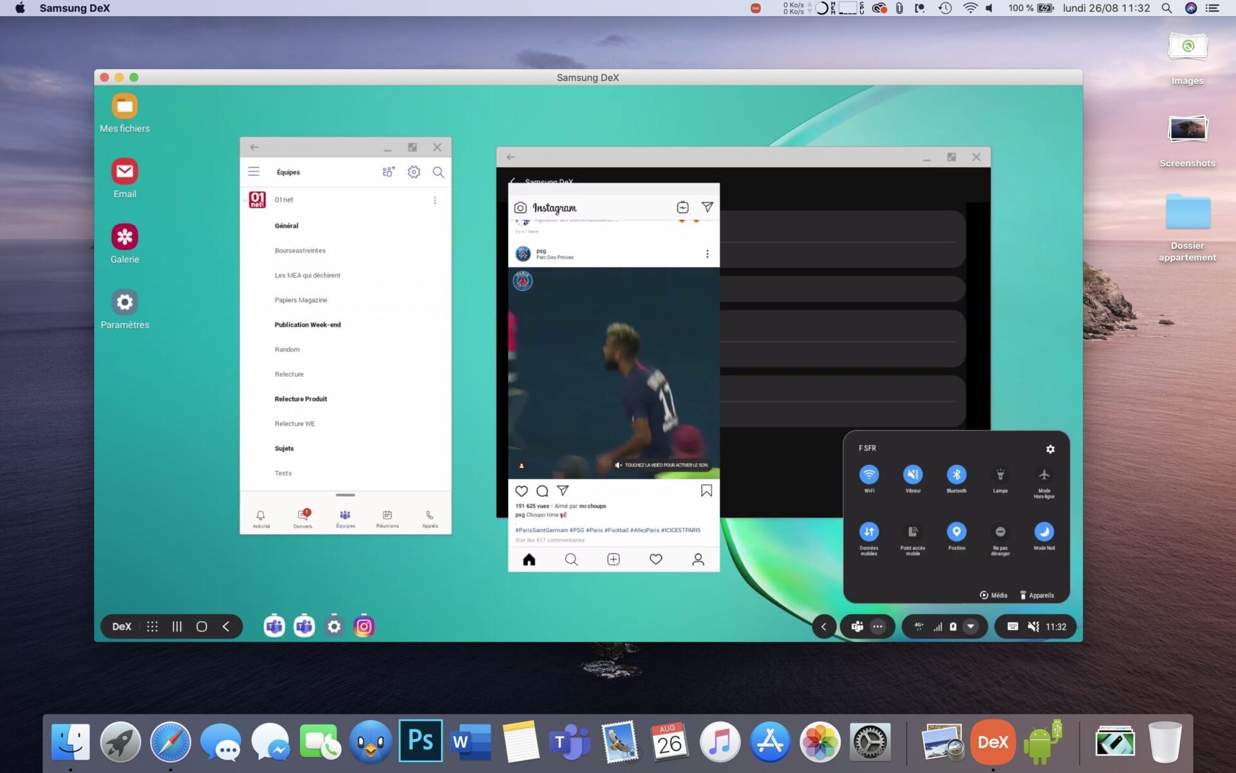
Task: Click the DeX home circle button
Action: (x=201, y=627)
